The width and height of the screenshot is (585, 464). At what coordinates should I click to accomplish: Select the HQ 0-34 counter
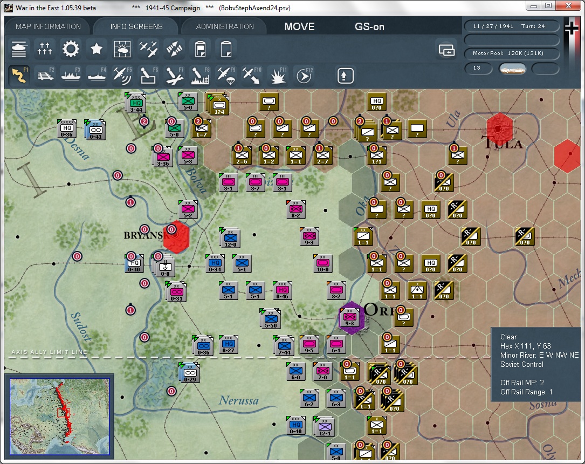[x=215, y=263]
